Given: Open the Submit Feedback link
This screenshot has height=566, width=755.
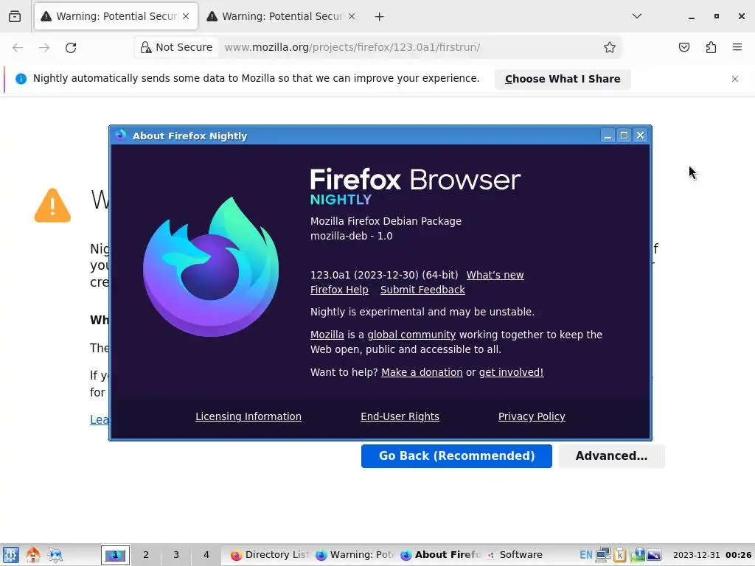Looking at the screenshot, I should click(x=422, y=290).
